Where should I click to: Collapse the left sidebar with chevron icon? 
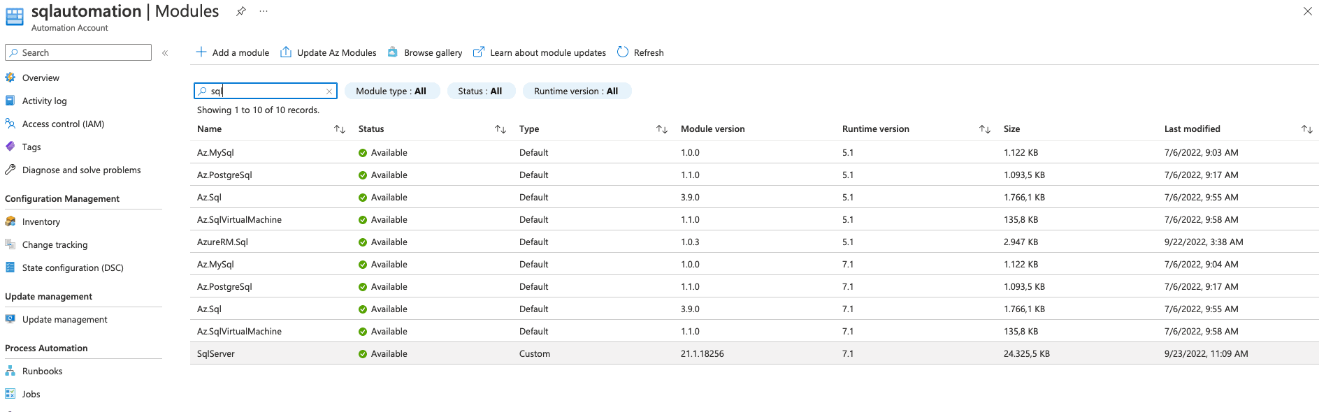pos(165,53)
